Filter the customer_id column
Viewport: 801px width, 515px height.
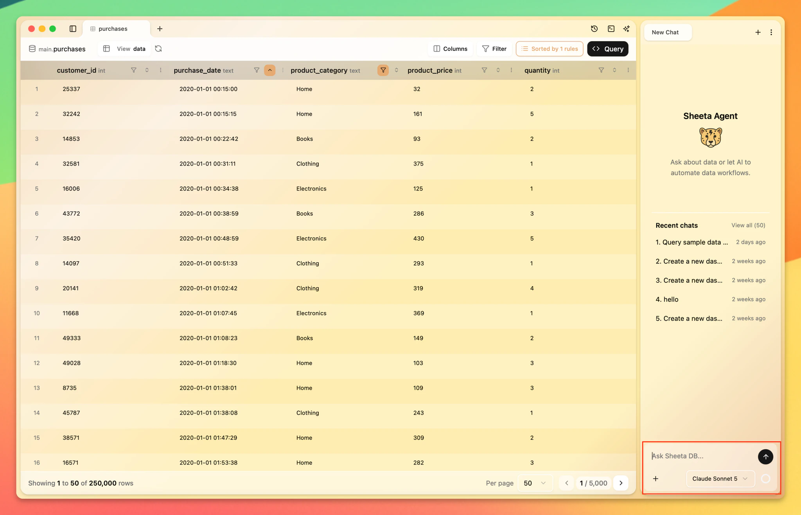(x=134, y=70)
